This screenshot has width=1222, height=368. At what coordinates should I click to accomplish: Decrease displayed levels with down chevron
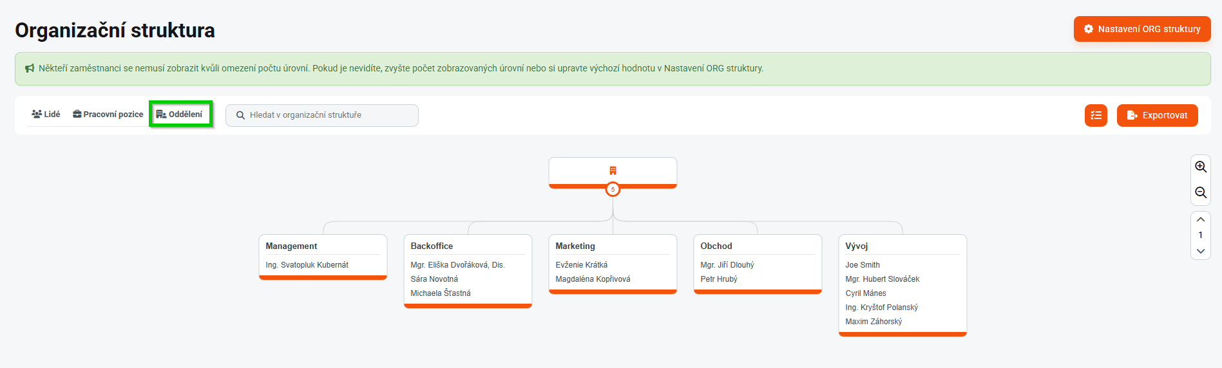click(x=1201, y=251)
